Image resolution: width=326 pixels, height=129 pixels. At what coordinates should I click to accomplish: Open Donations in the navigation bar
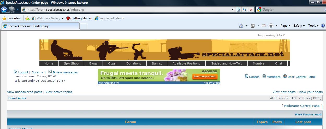click(x=134, y=63)
